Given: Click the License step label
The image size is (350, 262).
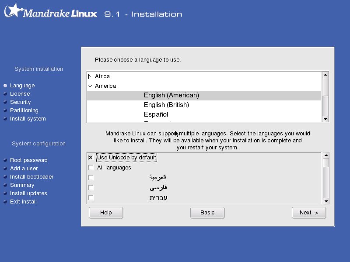Looking at the screenshot, I should (x=20, y=94).
